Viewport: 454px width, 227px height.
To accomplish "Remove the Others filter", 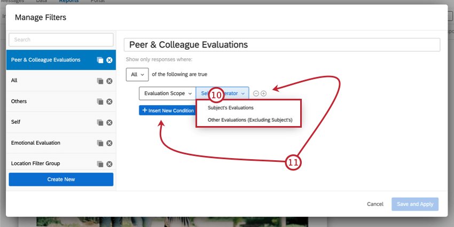I will pyautogui.click(x=109, y=101).
